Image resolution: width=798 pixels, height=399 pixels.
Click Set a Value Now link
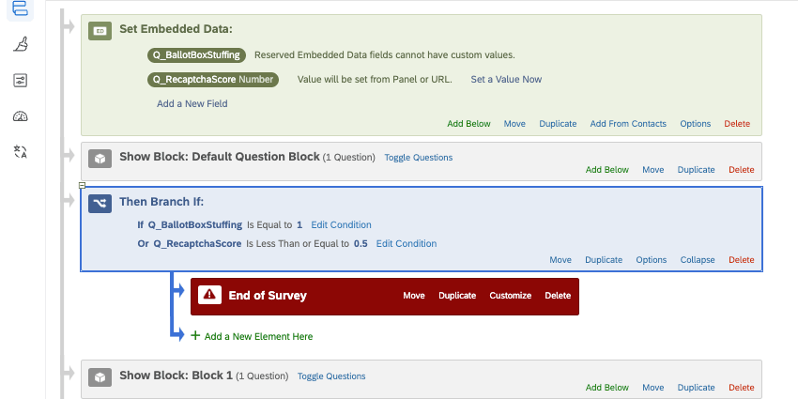tap(506, 80)
